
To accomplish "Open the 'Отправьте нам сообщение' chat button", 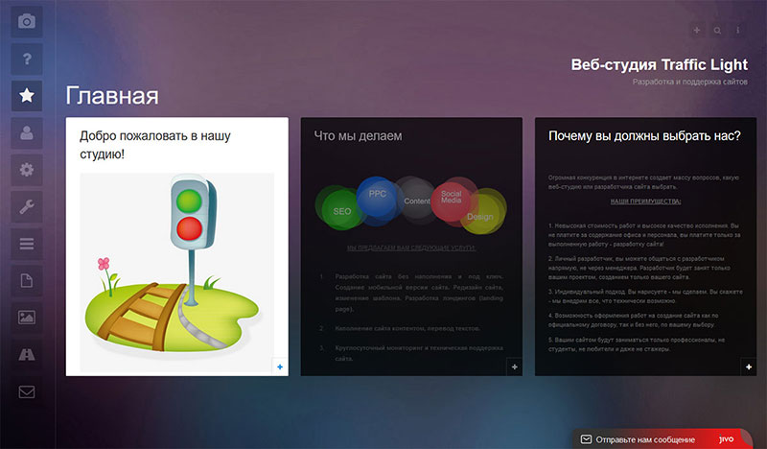I will (x=662, y=439).
